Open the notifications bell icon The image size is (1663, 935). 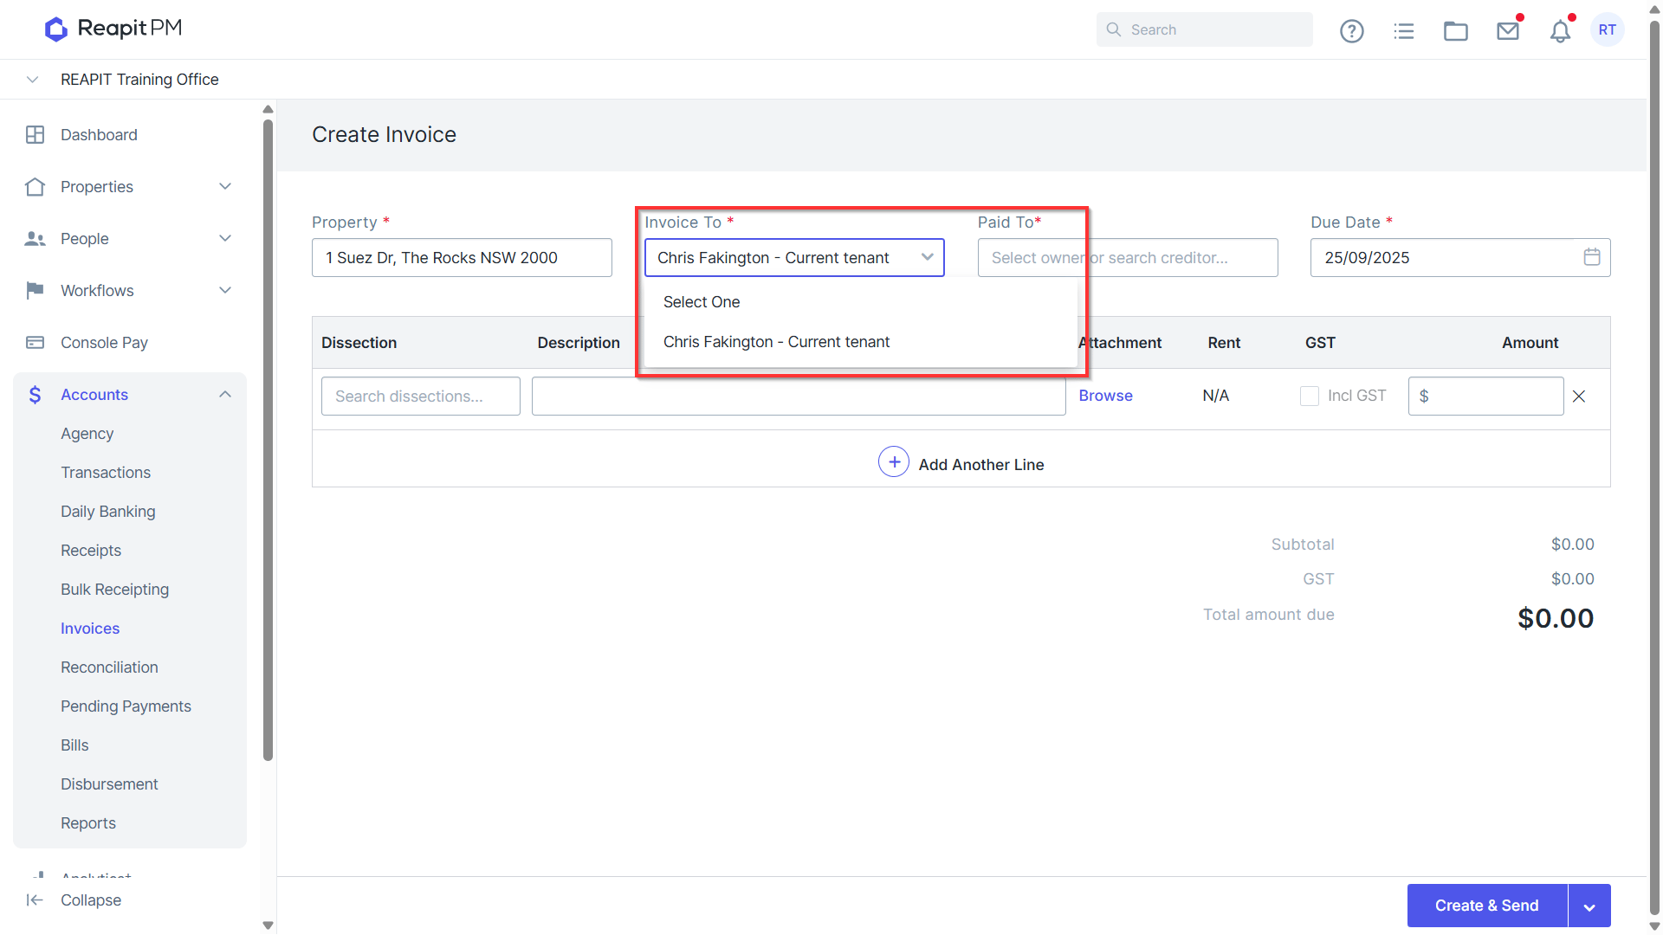(1560, 31)
